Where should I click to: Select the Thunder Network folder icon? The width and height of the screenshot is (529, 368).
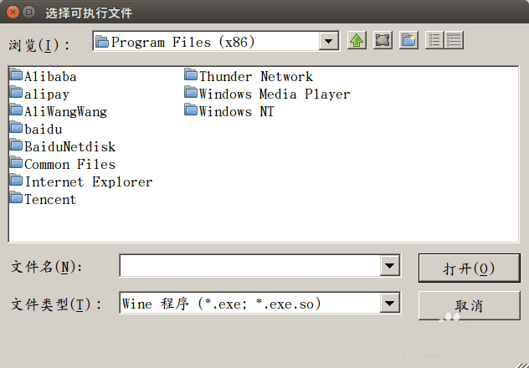click(191, 74)
